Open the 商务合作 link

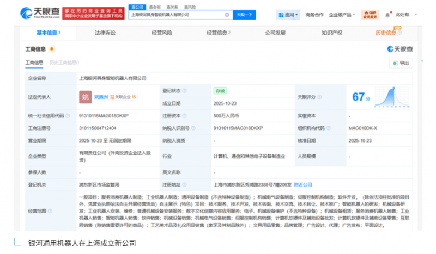314,15
